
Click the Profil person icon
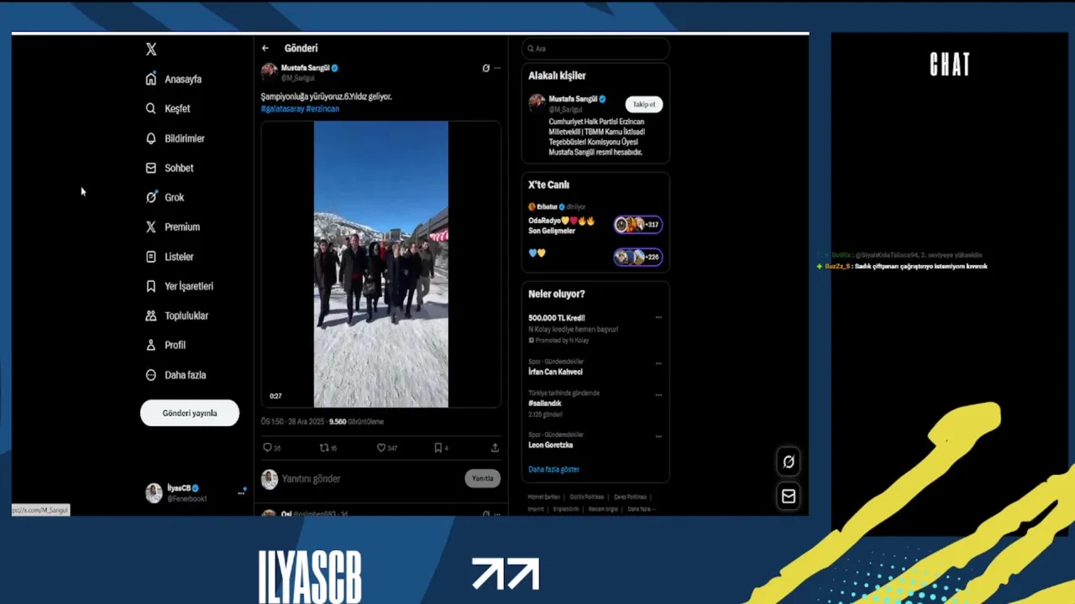151,345
